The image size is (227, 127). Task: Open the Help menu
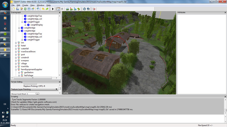coord(49,5)
